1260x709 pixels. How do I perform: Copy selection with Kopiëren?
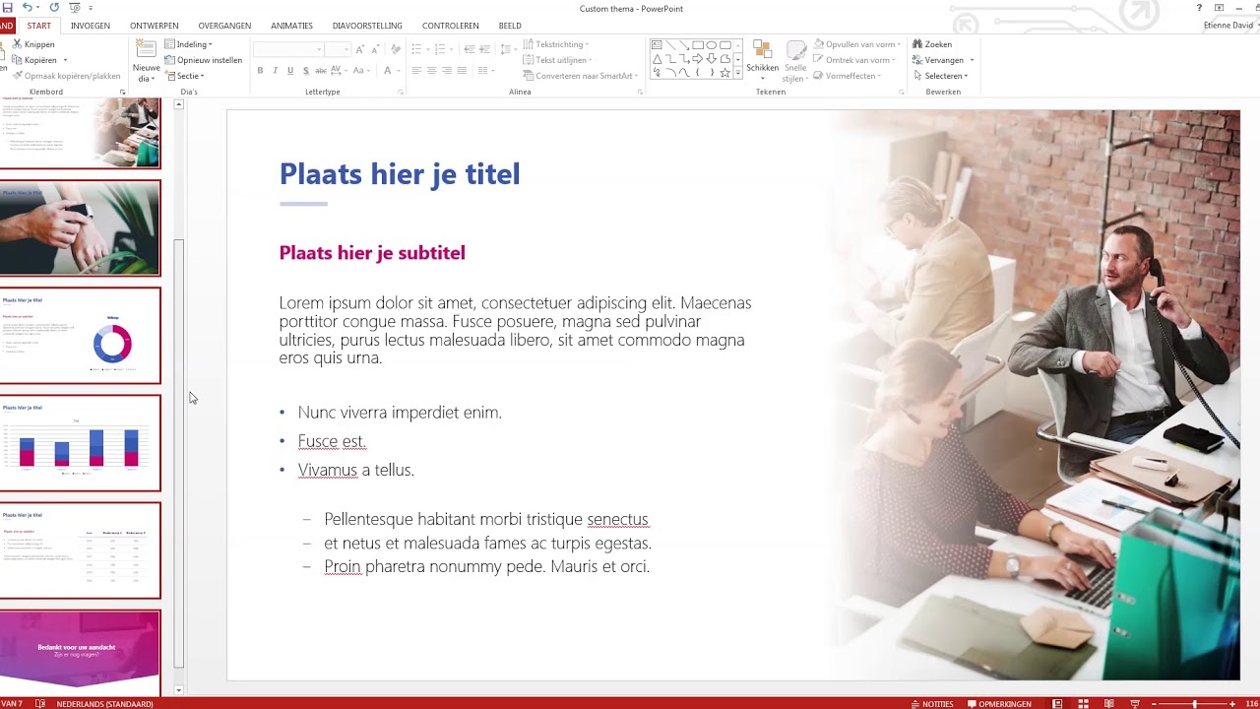(x=35, y=60)
